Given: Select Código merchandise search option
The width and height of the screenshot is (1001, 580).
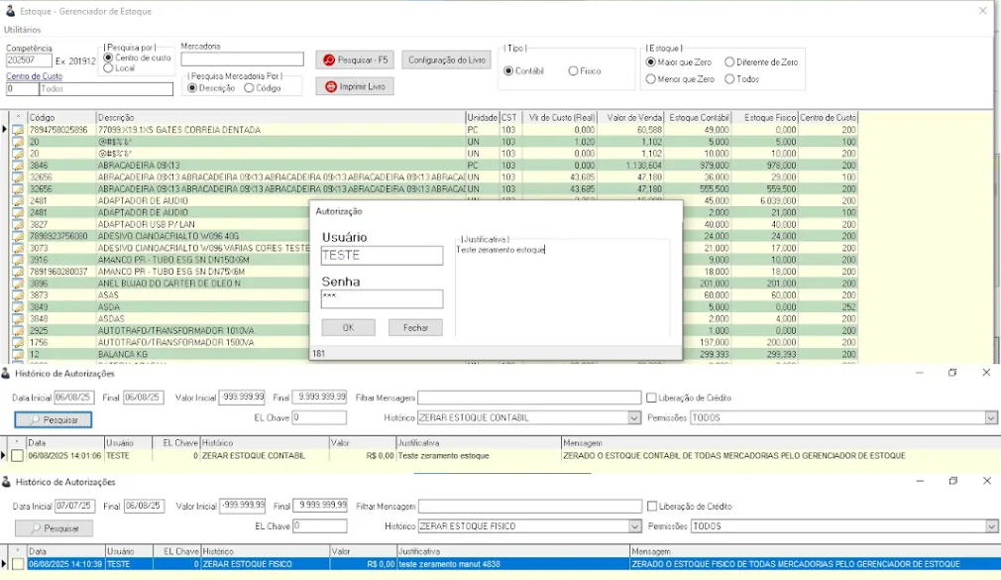Looking at the screenshot, I should coord(249,88).
